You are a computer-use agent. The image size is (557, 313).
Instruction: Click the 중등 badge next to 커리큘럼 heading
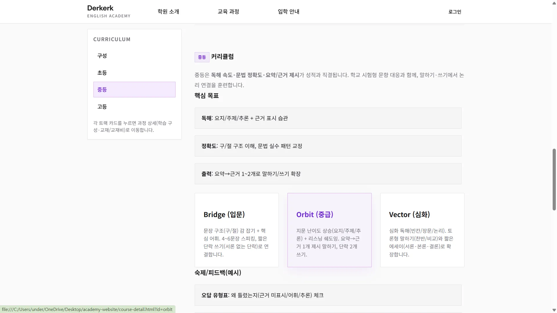tap(202, 57)
